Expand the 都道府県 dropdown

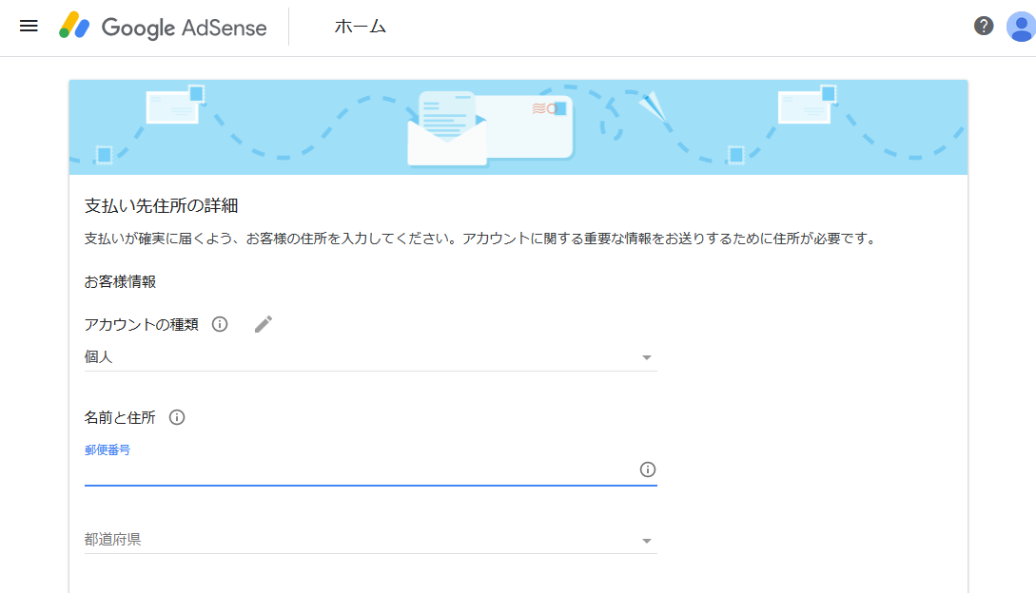(x=370, y=540)
